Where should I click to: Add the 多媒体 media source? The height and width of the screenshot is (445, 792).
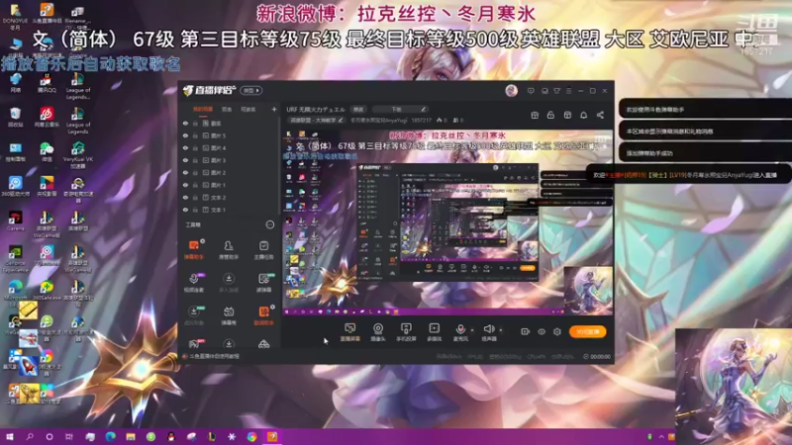(x=434, y=332)
